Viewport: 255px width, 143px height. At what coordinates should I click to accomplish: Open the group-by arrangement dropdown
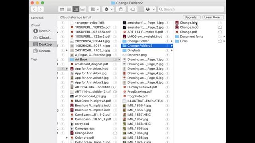pyautogui.click(x=94, y=9)
